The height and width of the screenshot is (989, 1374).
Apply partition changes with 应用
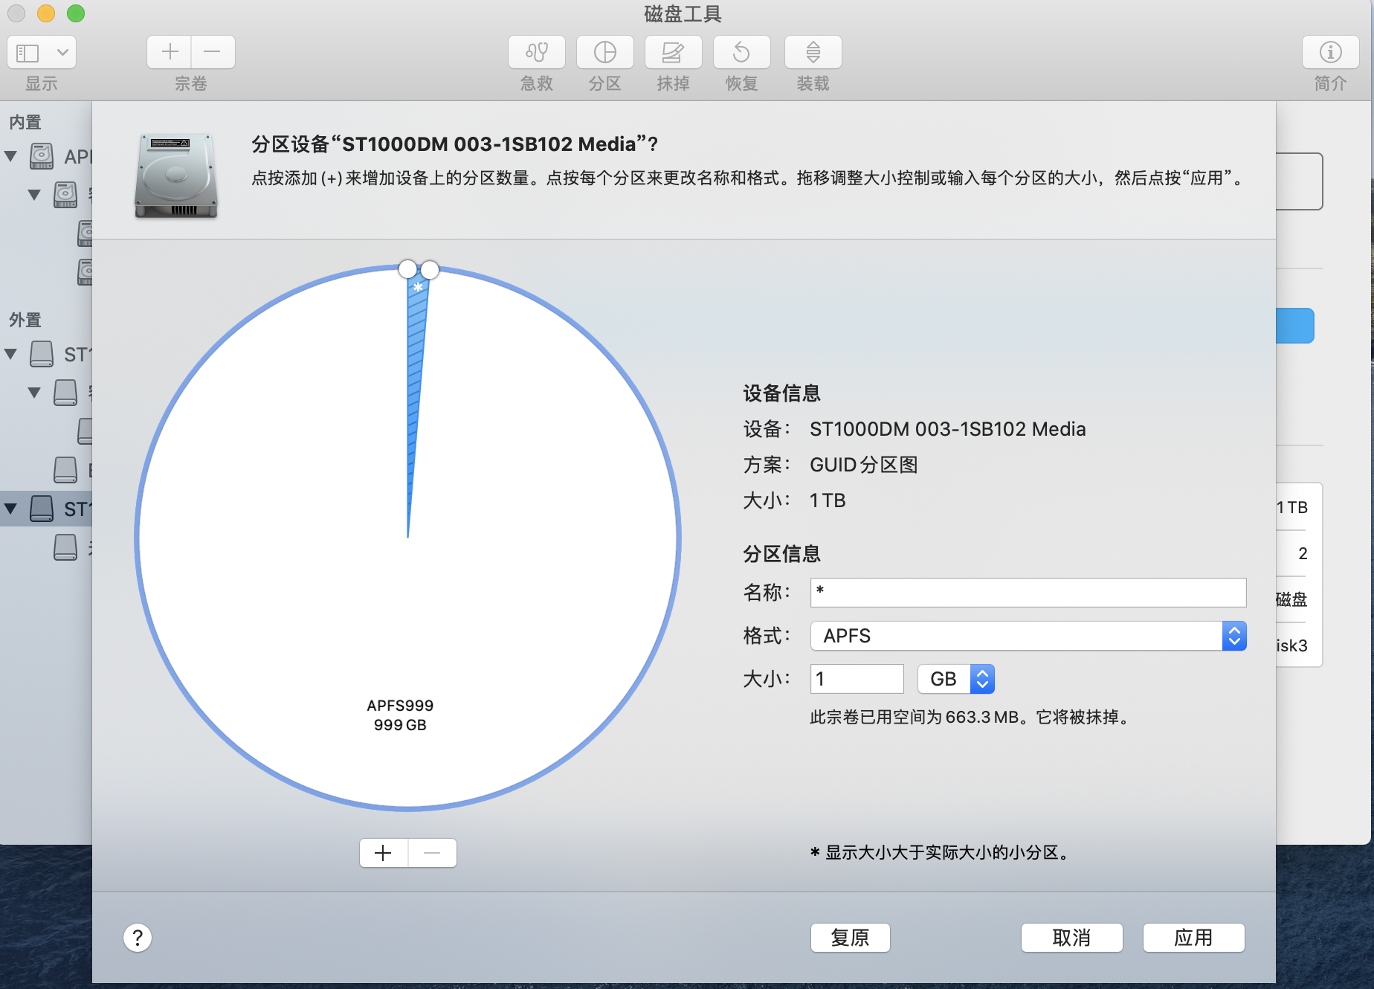[1194, 938]
